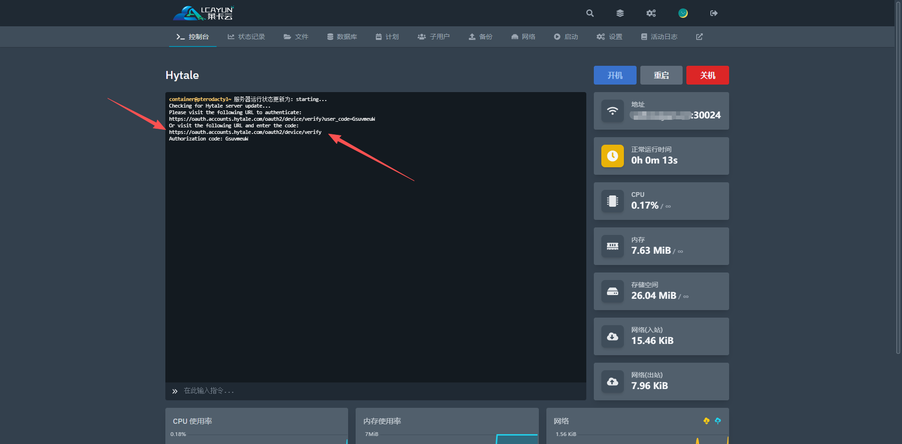Open the 设置 tab

tap(609, 37)
